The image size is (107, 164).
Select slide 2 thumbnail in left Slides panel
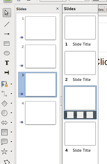pyautogui.click(x=41, y=56)
